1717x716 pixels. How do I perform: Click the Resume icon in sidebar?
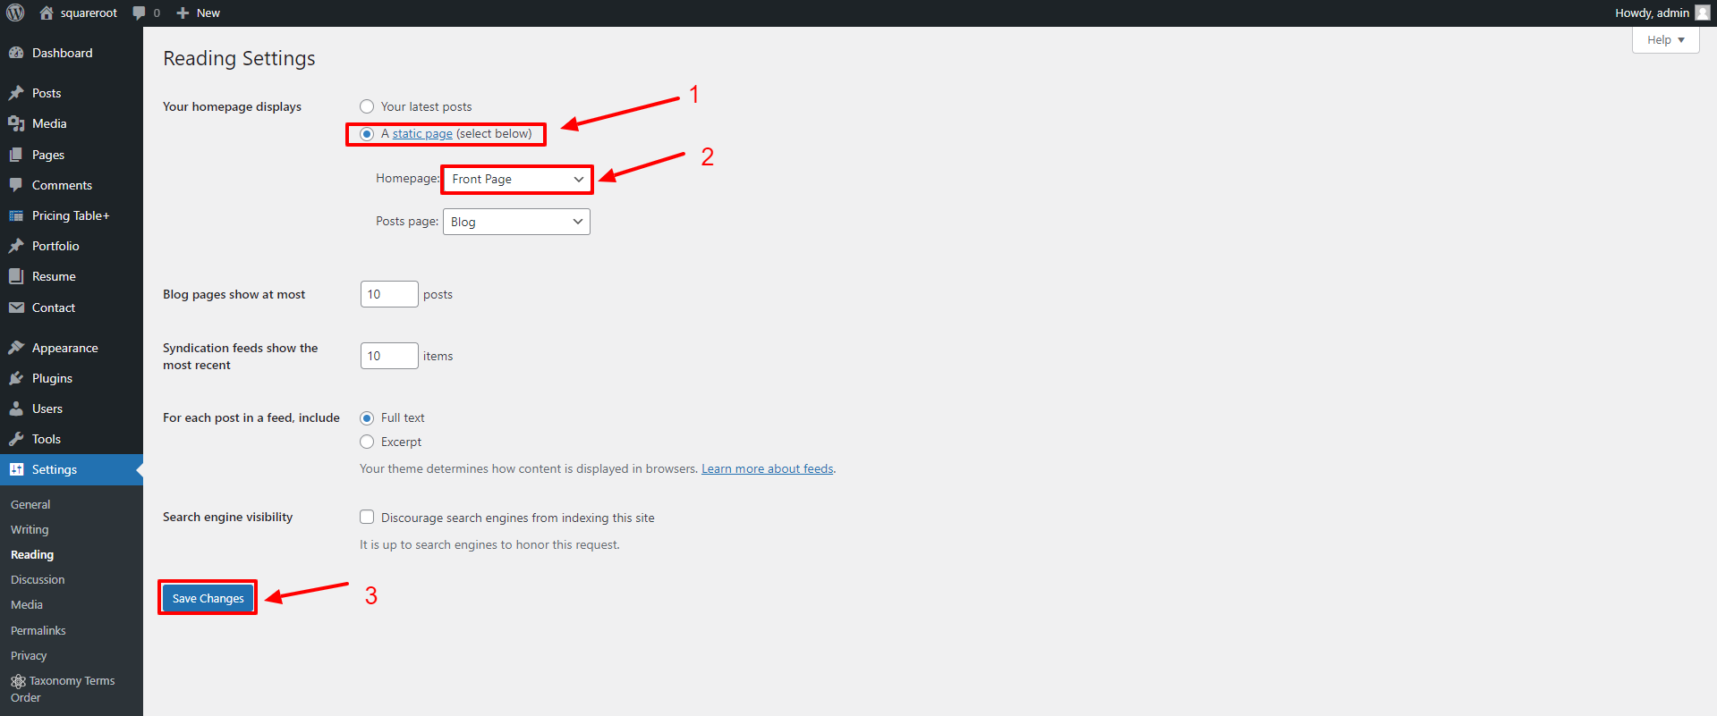(x=16, y=276)
